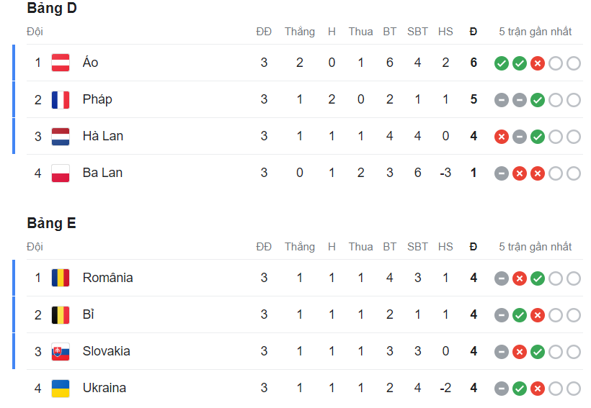Click the Netherlands flag next to Hà Lan
The width and height of the screenshot is (591, 408).
61,136
